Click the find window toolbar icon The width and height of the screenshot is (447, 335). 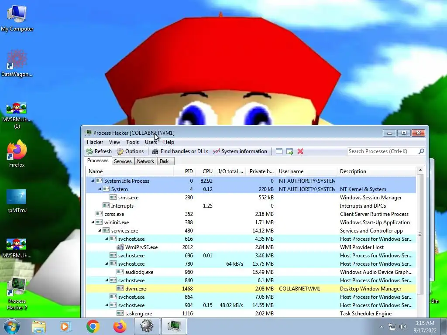click(279, 151)
